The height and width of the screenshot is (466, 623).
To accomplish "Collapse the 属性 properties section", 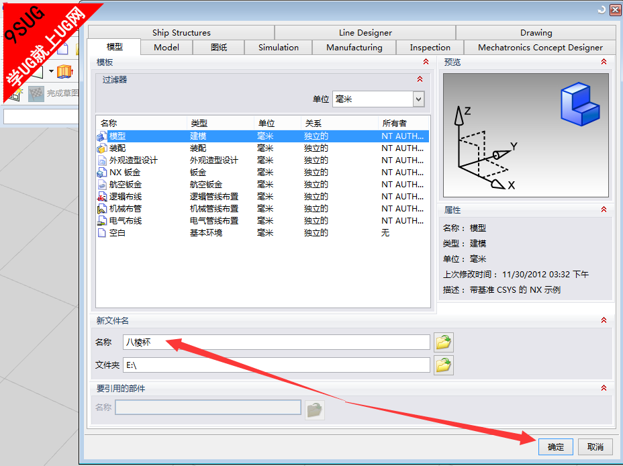I will (x=604, y=209).
